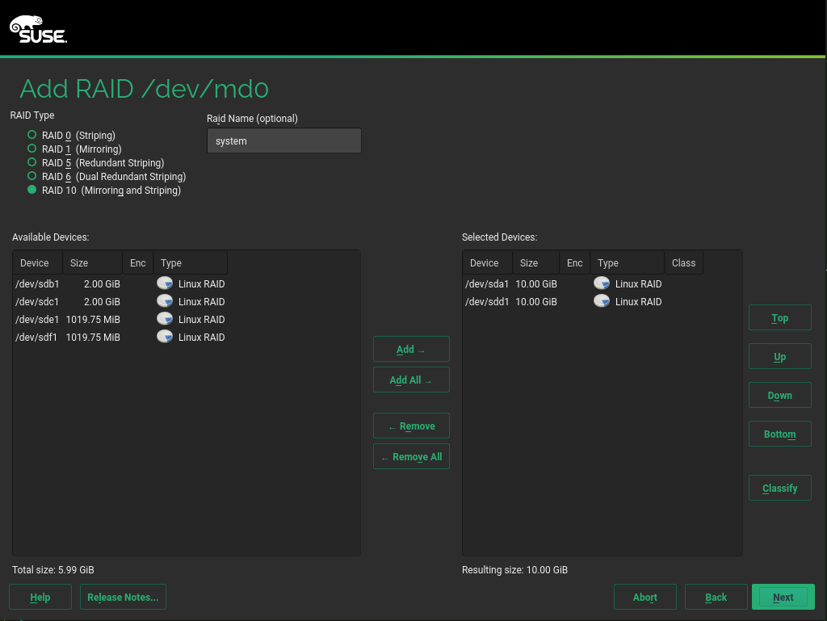The width and height of the screenshot is (827, 621).
Task: Choose RAID 1 (Mirroring) radio button
Action: 32,149
